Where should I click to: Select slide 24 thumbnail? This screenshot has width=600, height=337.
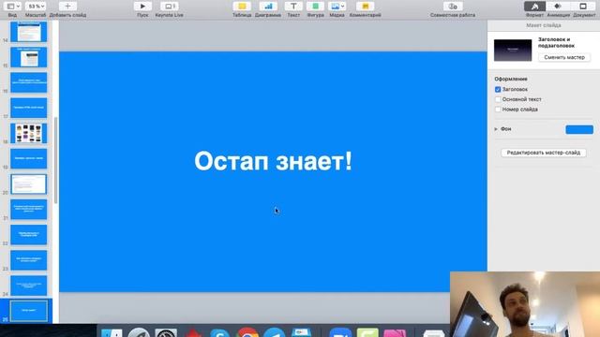coord(29,286)
